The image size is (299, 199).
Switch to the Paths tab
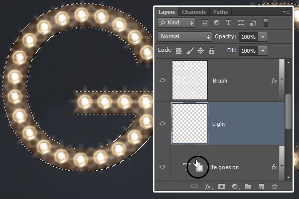[220, 12]
